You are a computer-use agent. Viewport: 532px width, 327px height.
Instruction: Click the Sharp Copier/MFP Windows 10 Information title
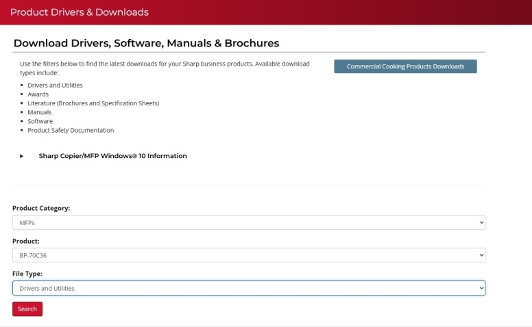tap(112, 156)
